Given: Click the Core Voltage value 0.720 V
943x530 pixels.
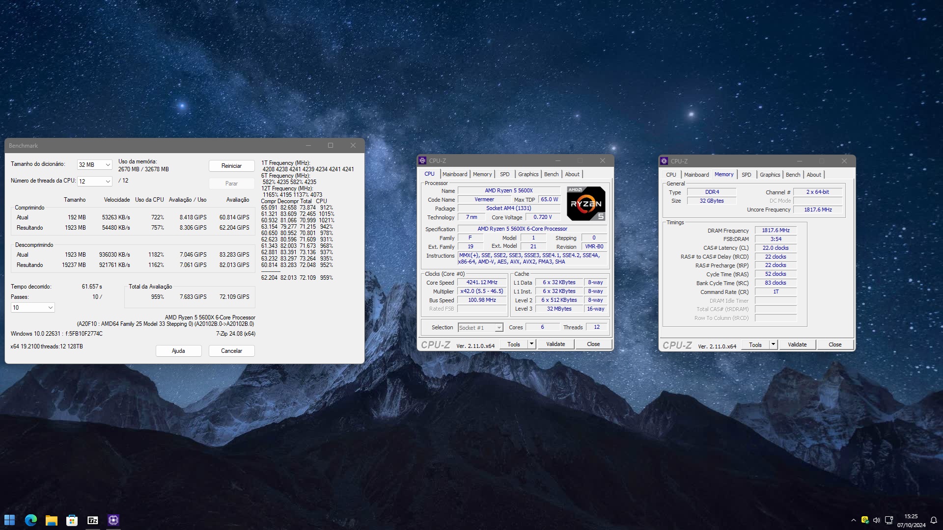Looking at the screenshot, I should 542,217.
